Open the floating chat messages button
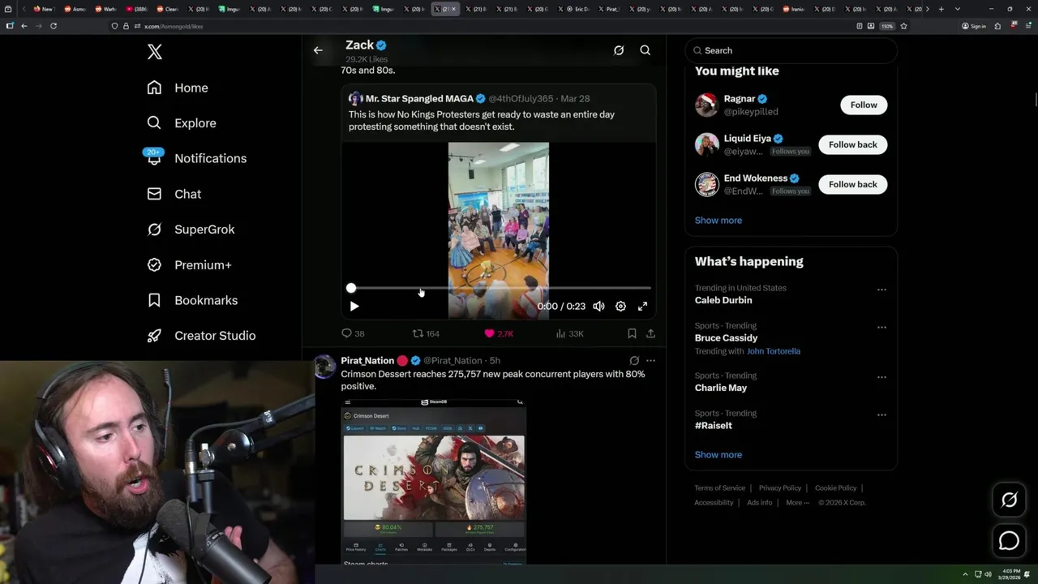This screenshot has height=584, width=1038. (x=1009, y=540)
